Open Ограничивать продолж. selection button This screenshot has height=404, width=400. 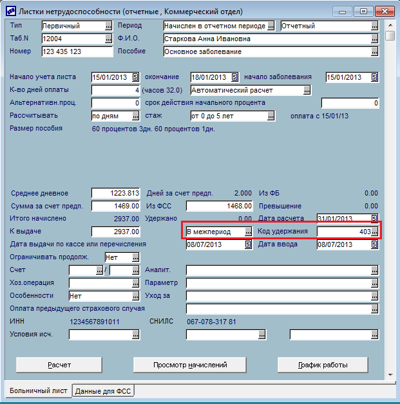click(x=136, y=257)
